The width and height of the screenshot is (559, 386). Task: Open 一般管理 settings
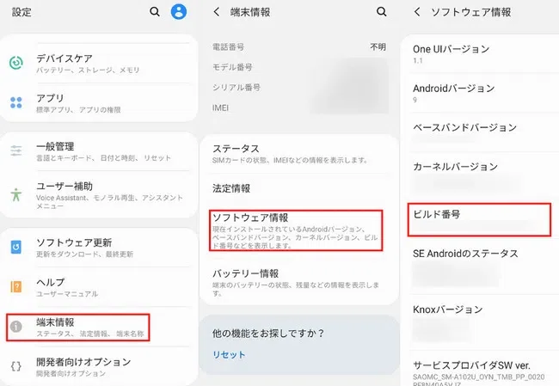click(x=99, y=151)
